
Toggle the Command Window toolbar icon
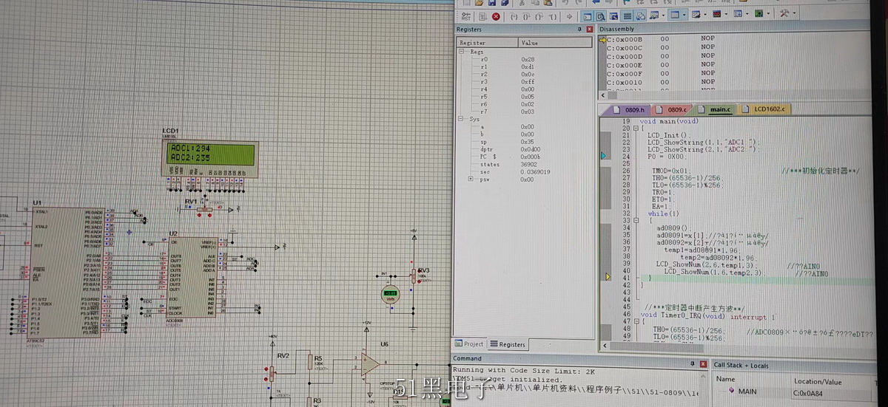pos(588,16)
